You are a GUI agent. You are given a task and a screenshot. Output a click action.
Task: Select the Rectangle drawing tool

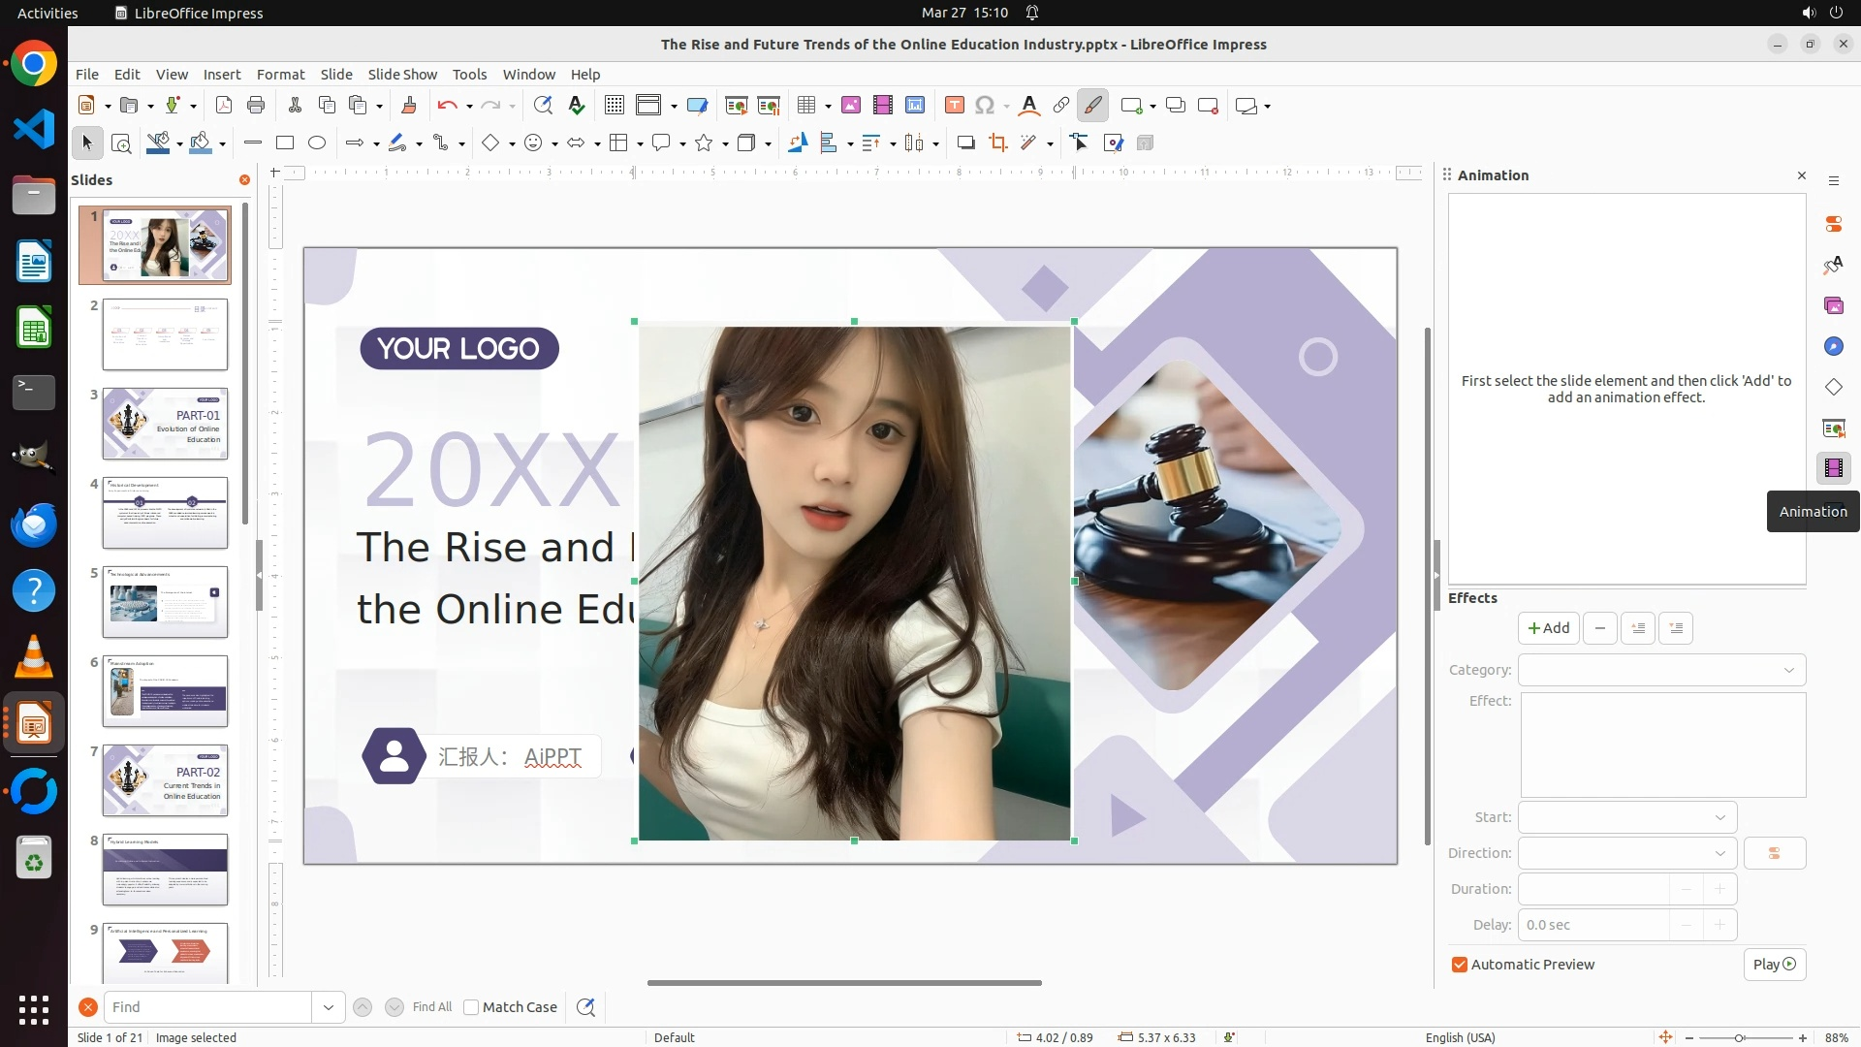pos(285,143)
